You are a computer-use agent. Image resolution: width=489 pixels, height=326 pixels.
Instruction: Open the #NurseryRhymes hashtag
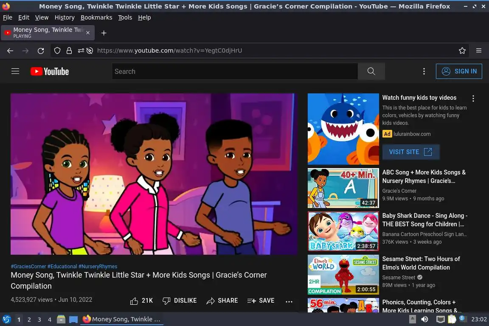coord(98,267)
